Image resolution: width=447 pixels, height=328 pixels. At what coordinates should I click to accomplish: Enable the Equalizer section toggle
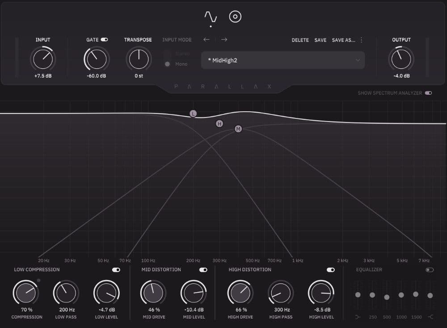coord(430,270)
